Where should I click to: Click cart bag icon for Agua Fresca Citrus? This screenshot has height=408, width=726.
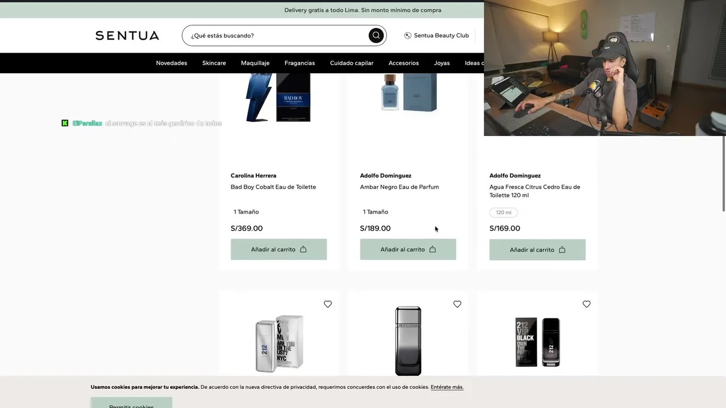click(x=562, y=250)
